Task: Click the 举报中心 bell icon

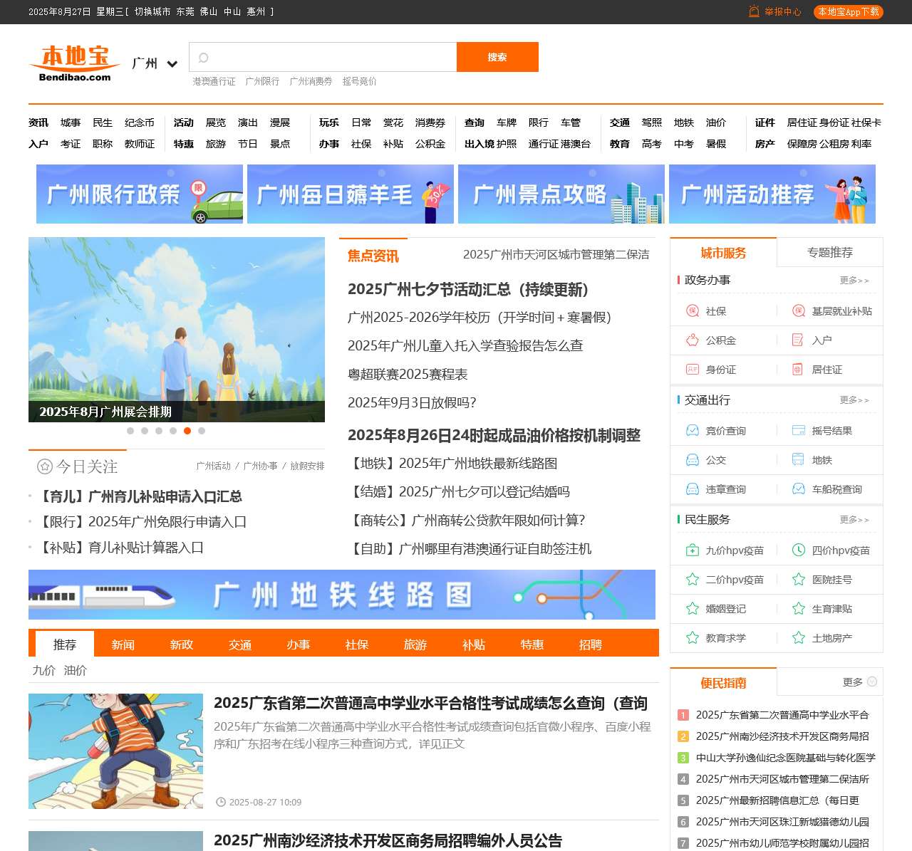Action: [754, 11]
